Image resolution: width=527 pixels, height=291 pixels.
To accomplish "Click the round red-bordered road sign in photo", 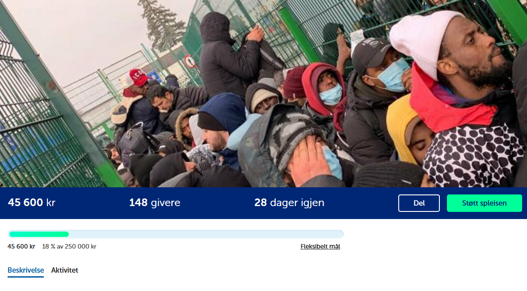I will click(x=190, y=61).
